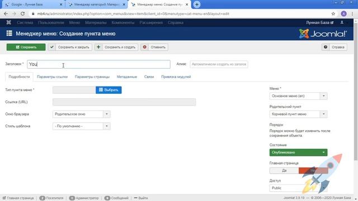Reload the page with the refresh icon
Viewport: 358px width, 201px height.
pyautogui.click(x=22, y=13)
